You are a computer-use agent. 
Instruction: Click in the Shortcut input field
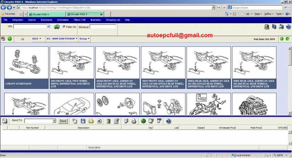103,27
